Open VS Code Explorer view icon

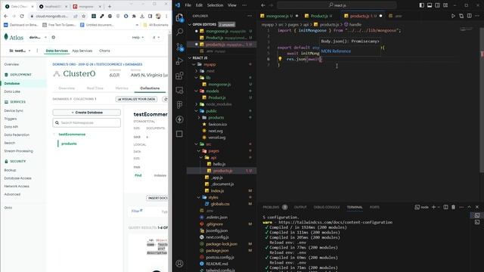179,17
